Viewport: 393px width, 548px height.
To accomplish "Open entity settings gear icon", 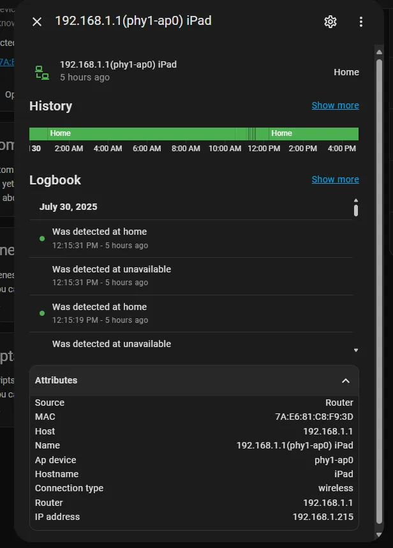I will point(330,22).
